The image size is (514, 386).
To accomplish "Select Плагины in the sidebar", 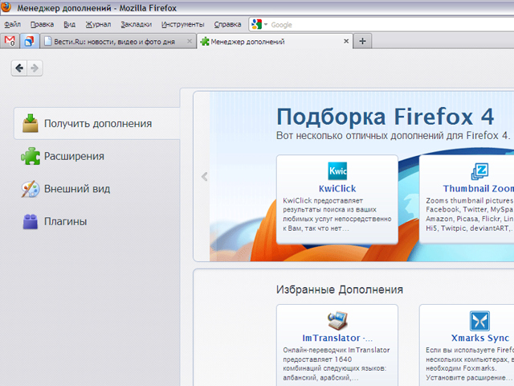I will (66, 221).
